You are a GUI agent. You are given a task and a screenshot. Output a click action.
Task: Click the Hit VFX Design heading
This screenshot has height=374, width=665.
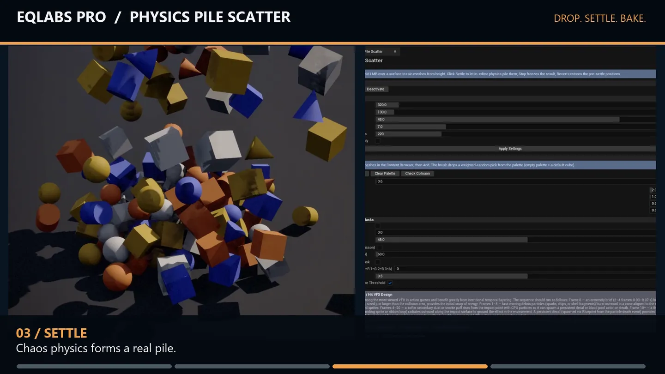pyautogui.click(x=379, y=295)
